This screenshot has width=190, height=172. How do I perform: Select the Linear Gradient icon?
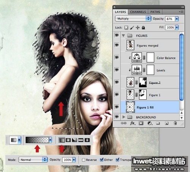(62, 140)
